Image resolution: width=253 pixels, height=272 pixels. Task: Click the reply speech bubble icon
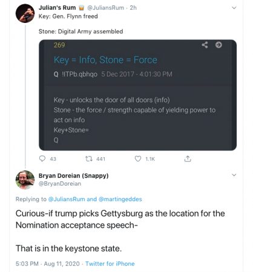pyautogui.click(x=42, y=159)
